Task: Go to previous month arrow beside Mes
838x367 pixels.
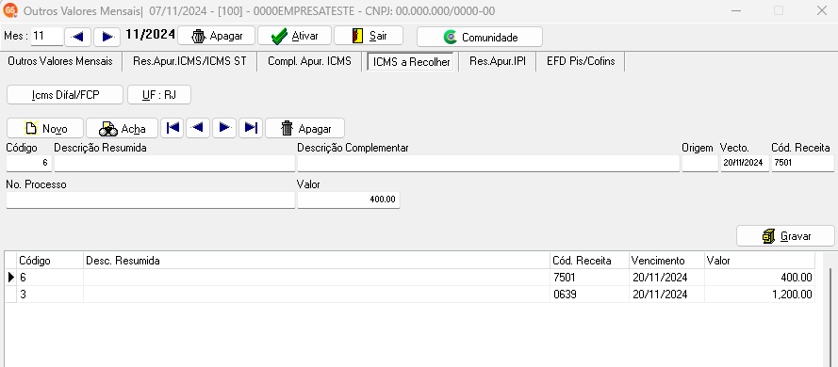Action: click(x=78, y=37)
